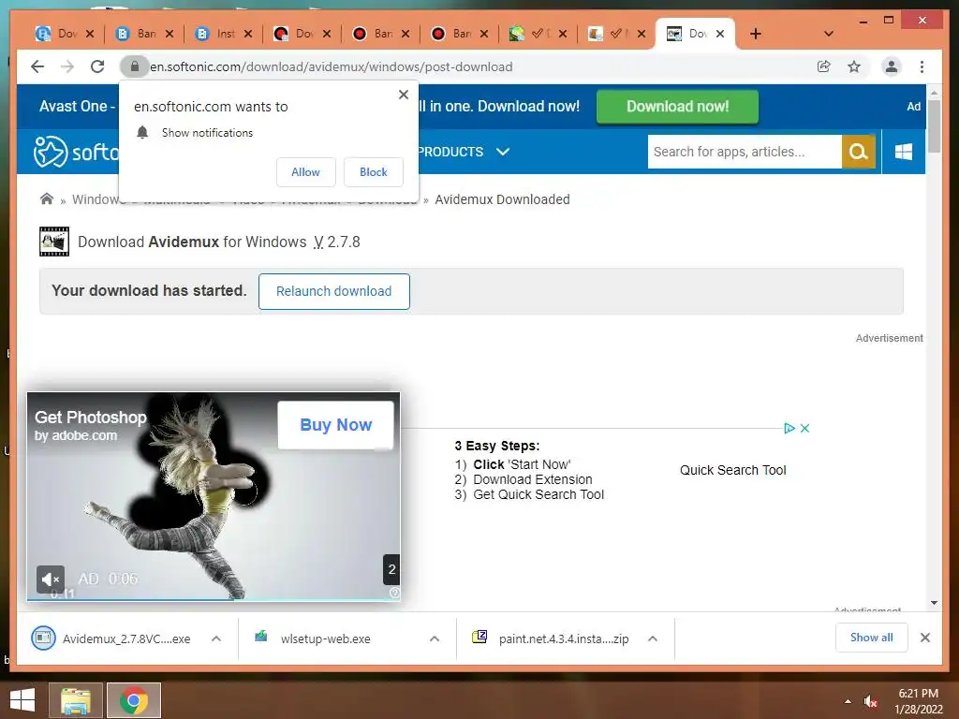The height and width of the screenshot is (719, 959).
Task: Open a new tab with plus button
Action: (x=756, y=34)
